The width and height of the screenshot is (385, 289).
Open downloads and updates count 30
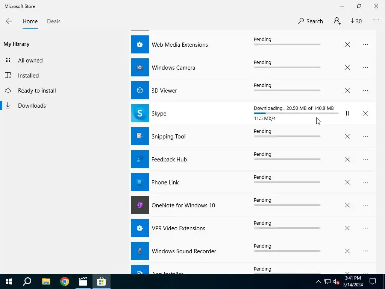356,21
